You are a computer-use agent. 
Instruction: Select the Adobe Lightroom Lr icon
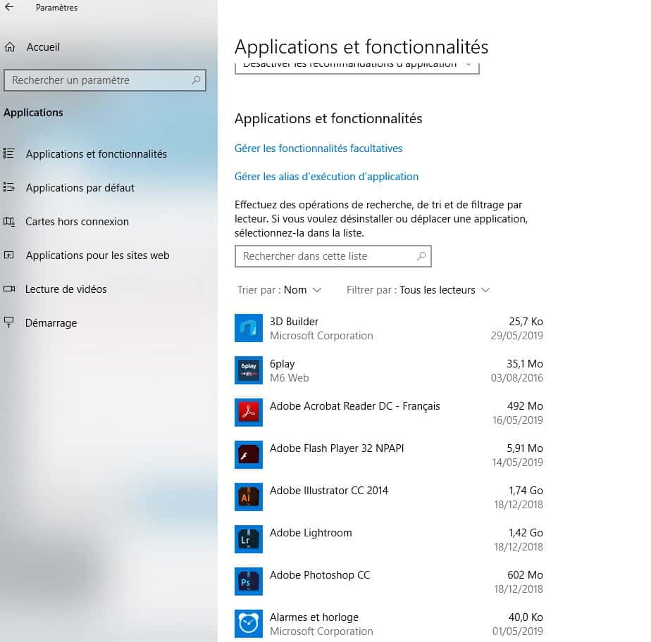[x=248, y=539]
